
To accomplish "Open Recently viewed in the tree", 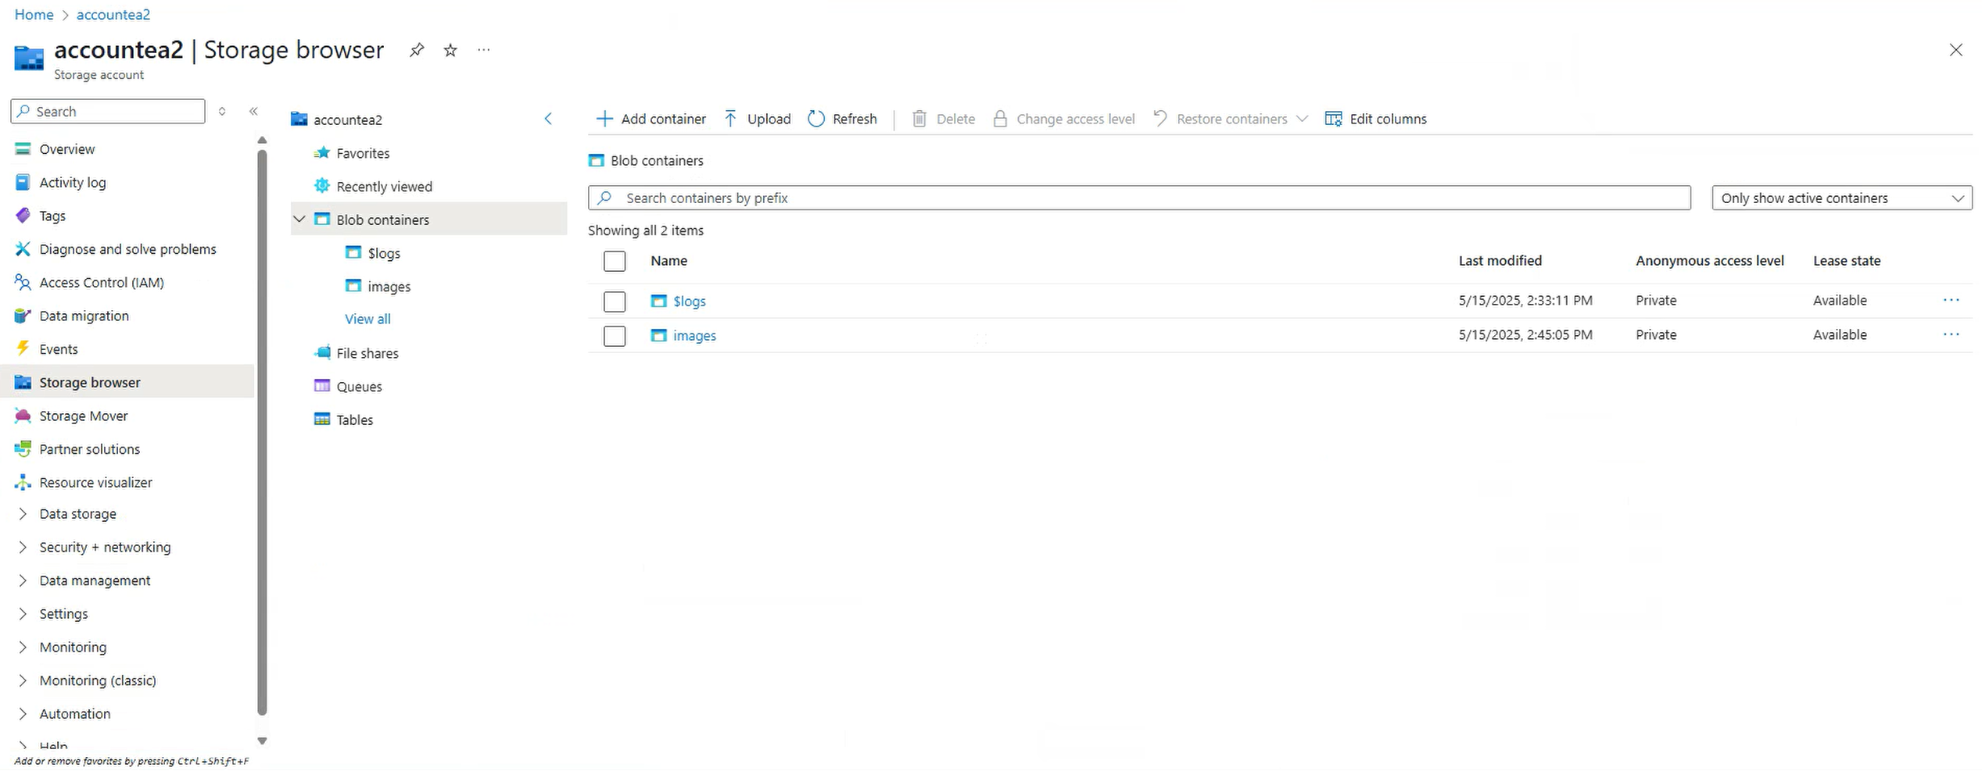I will click(x=384, y=187).
